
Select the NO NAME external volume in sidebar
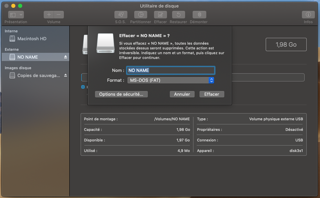[36, 57]
